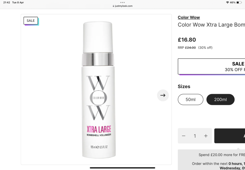
Task: Tap the date Tue 8 Apr
Action: [x=18, y=2]
